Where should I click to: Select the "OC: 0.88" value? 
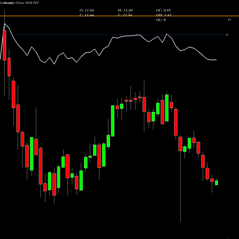pyautogui.click(x=163, y=11)
